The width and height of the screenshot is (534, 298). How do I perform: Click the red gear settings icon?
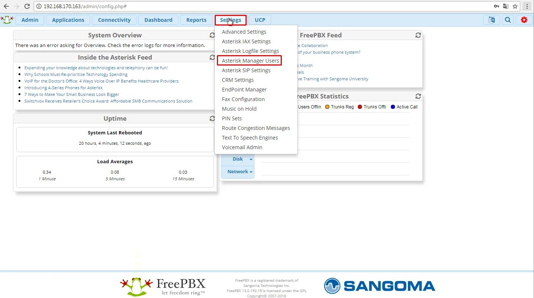pyautogui.click(x=524, y=20)
